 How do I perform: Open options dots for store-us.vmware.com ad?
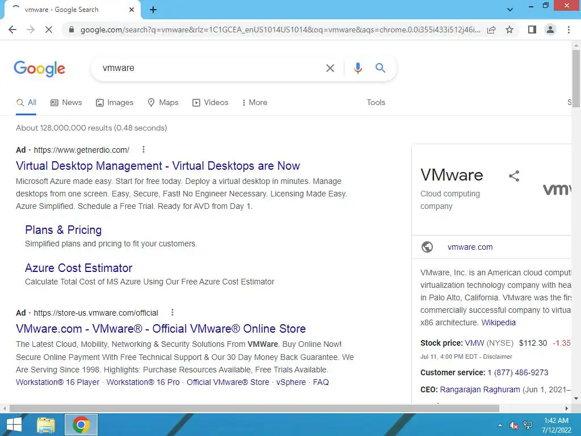pyautogui.click(x=172, y=313)
